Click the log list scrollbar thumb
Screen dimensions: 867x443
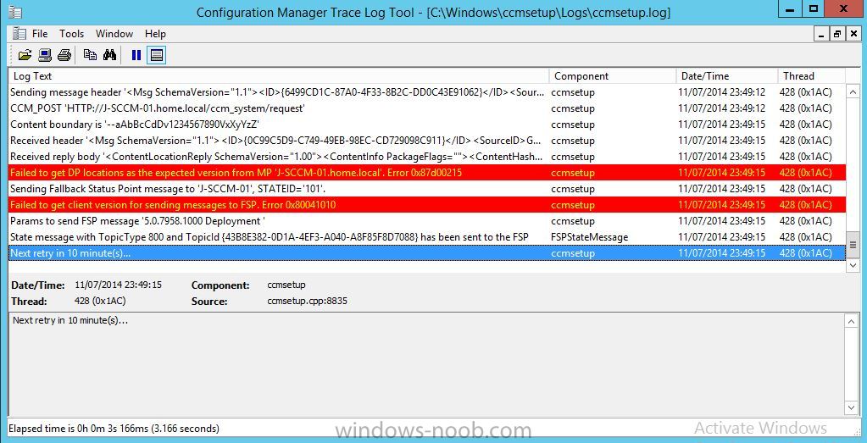click(x=853, y=245)
